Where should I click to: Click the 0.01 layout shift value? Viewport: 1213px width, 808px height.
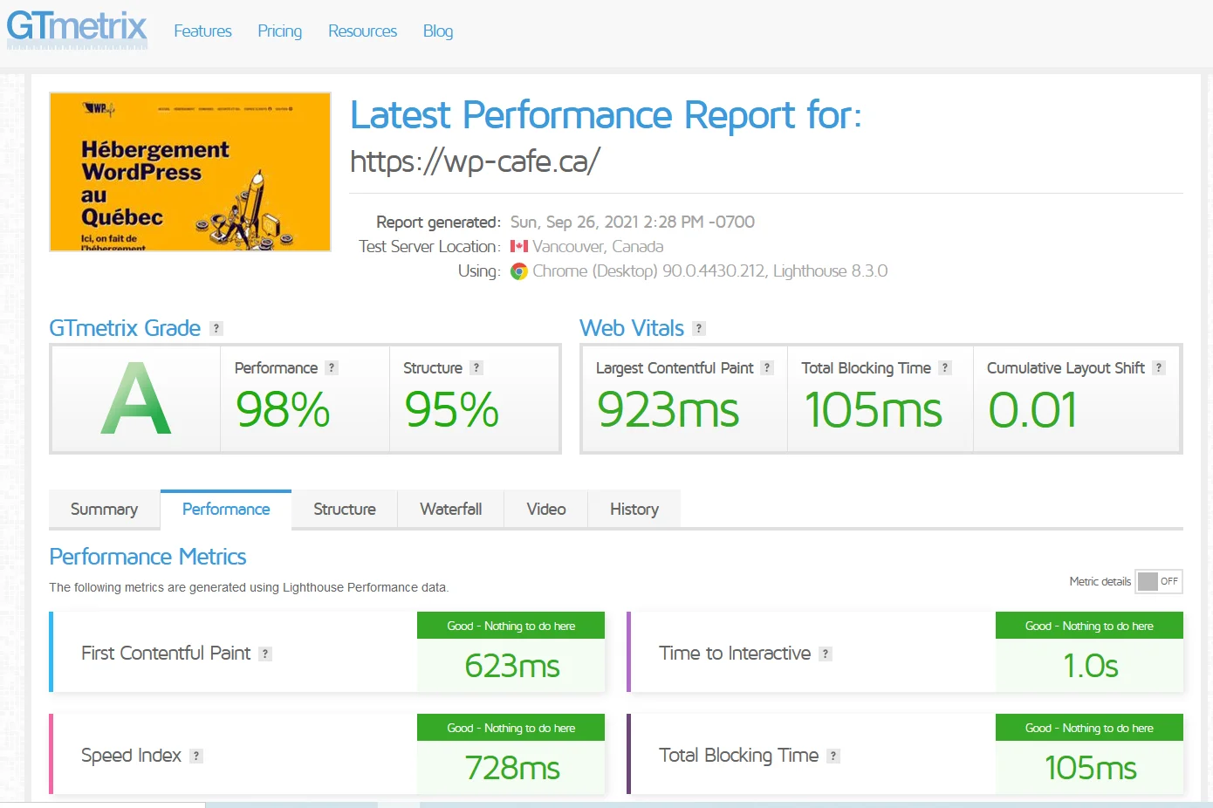point(1033,410)
